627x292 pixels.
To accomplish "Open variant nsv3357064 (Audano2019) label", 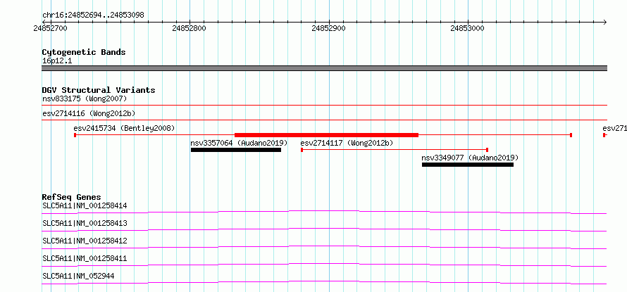I will tap(239, 143).
